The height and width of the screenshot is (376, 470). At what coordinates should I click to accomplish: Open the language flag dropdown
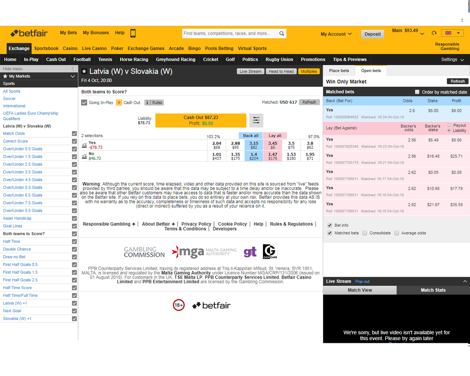coord(453,33)
